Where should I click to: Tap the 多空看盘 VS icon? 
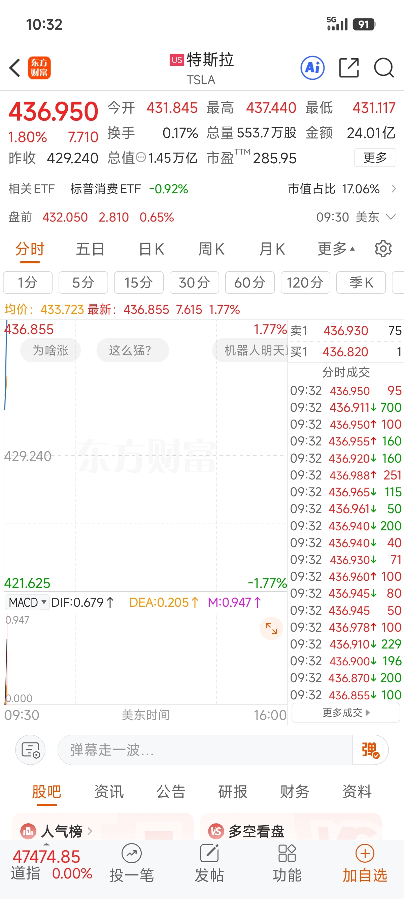(216, 831)
